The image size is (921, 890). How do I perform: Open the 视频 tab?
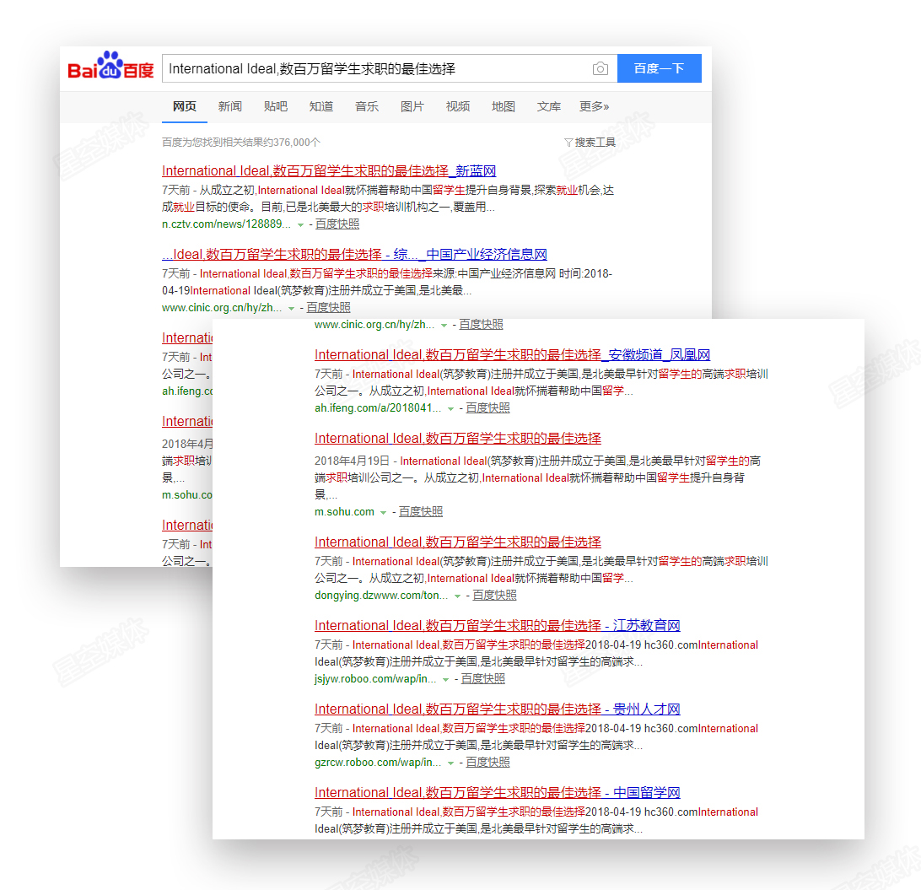point(458,106)
